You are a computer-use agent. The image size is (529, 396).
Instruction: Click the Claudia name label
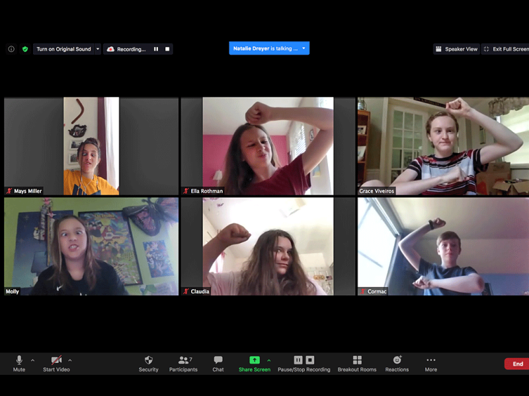pos(200,291)
